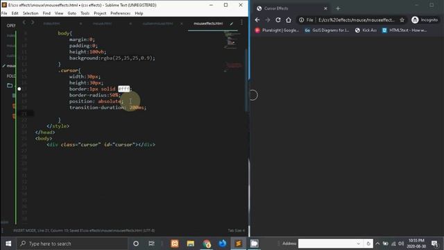Click the browser Forward button

(x=268, y=20)
